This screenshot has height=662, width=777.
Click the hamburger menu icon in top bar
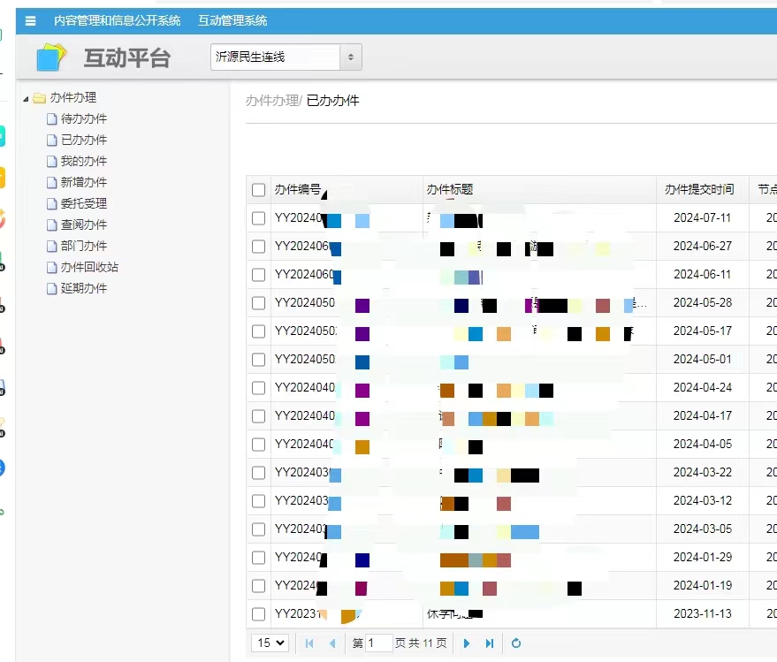click(31, 20)
